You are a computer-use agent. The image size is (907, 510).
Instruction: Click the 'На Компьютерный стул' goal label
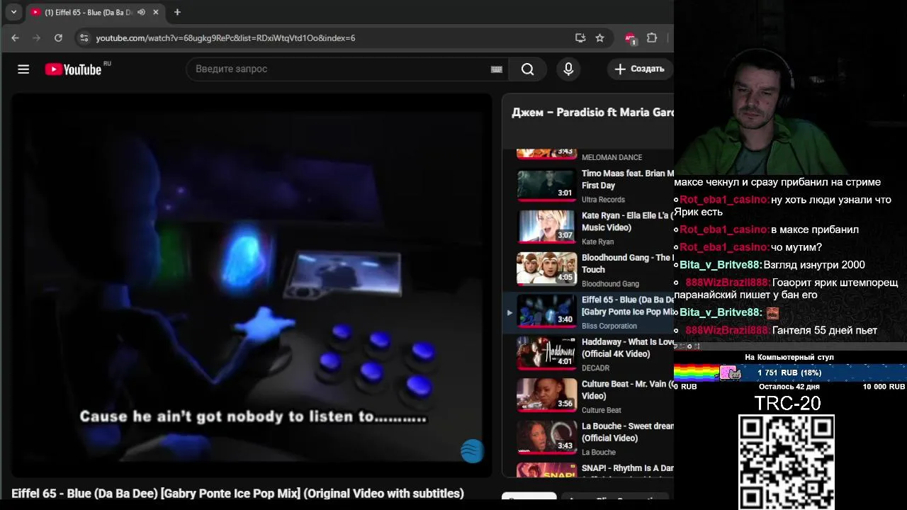pos(789,357)
